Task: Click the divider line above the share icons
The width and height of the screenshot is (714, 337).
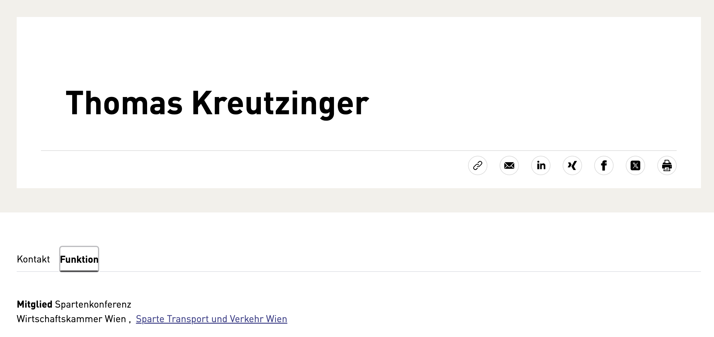Action: (x=243, y=150)
